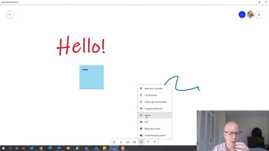Choose Template (Preview) from insert menu
Screen dimensions: 269x151
pyautogui.click(x=155, y=109)
